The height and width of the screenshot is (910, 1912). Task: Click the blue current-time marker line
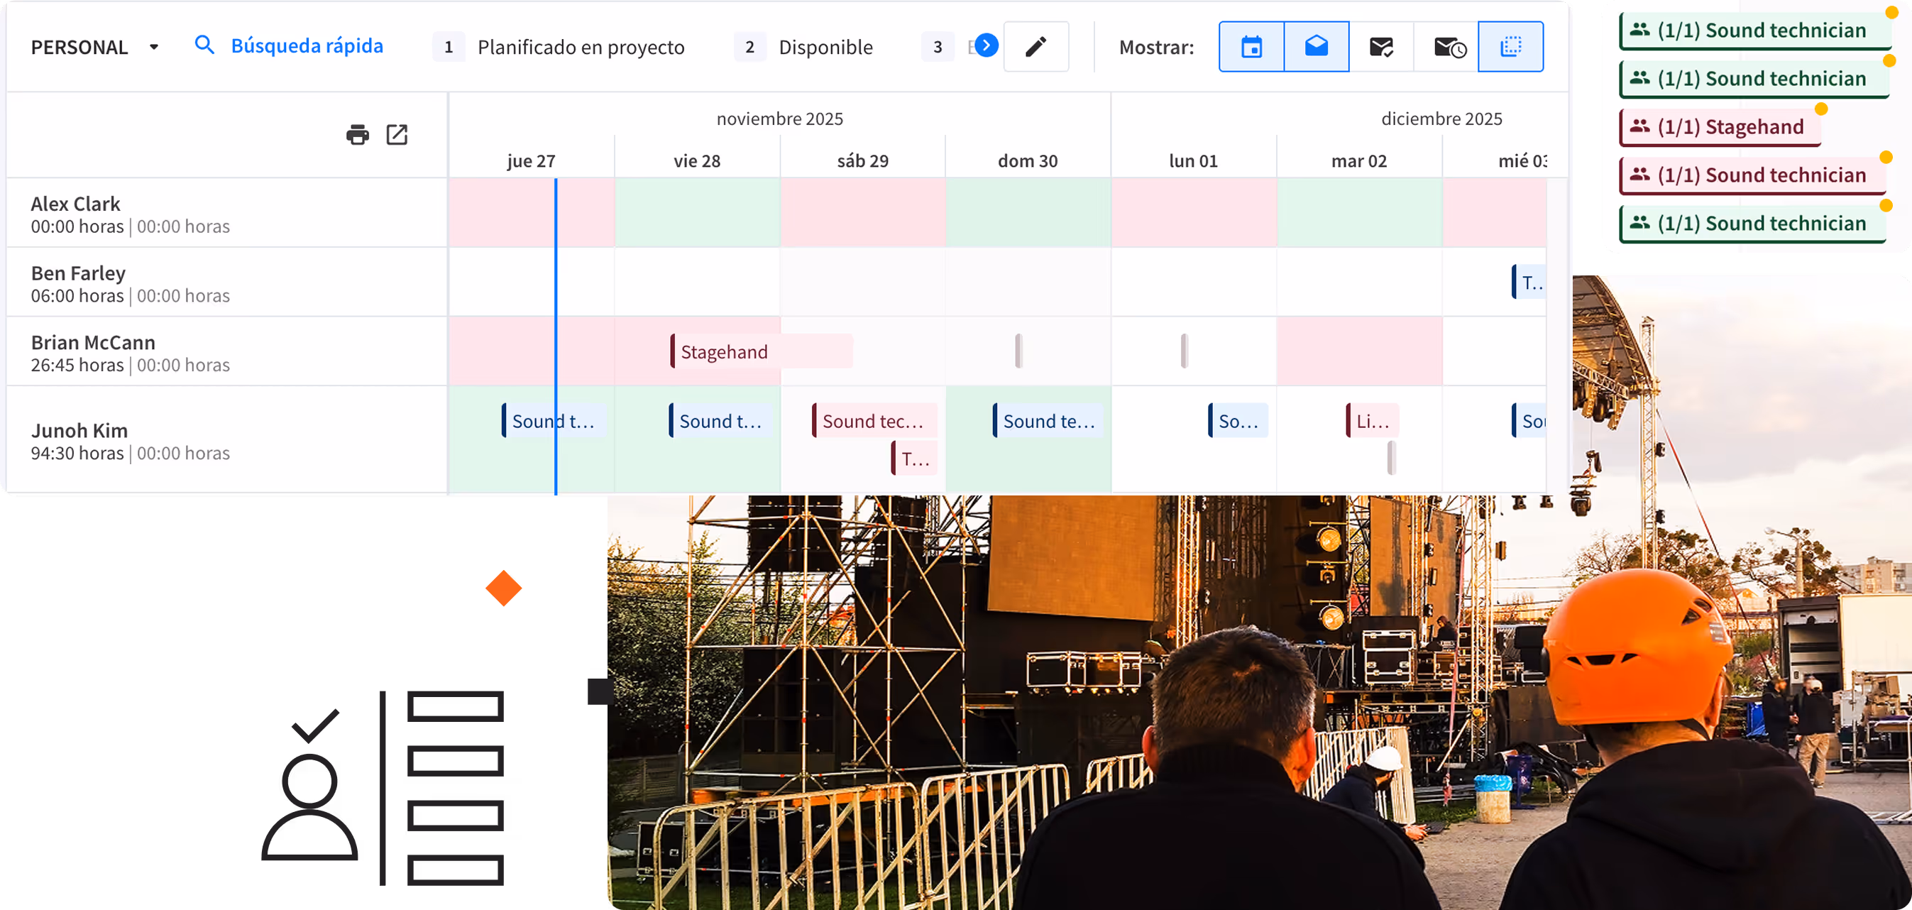point(555,336)
